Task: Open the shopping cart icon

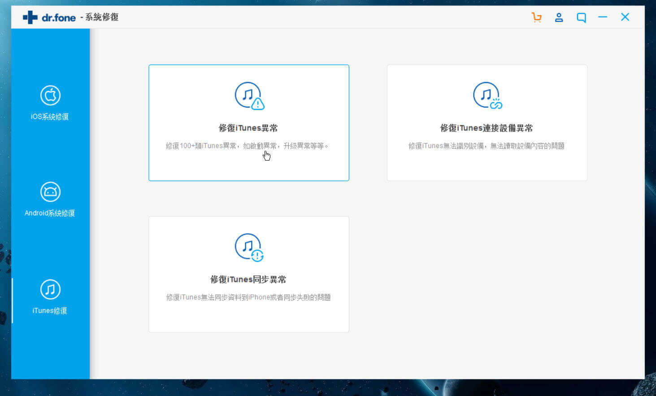Action: 536,17
